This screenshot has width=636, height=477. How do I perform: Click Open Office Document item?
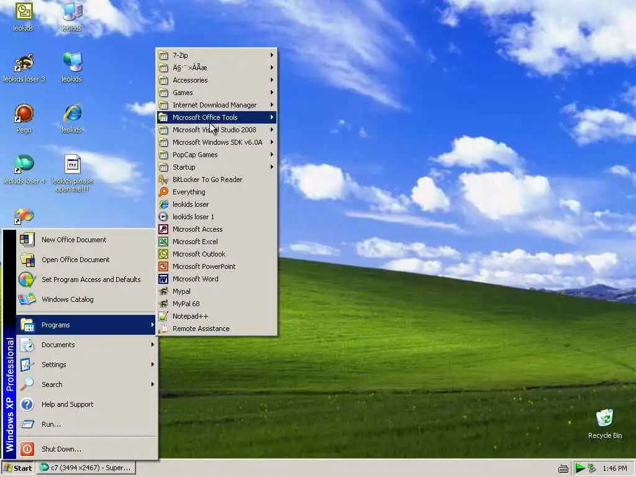(86, 260)
